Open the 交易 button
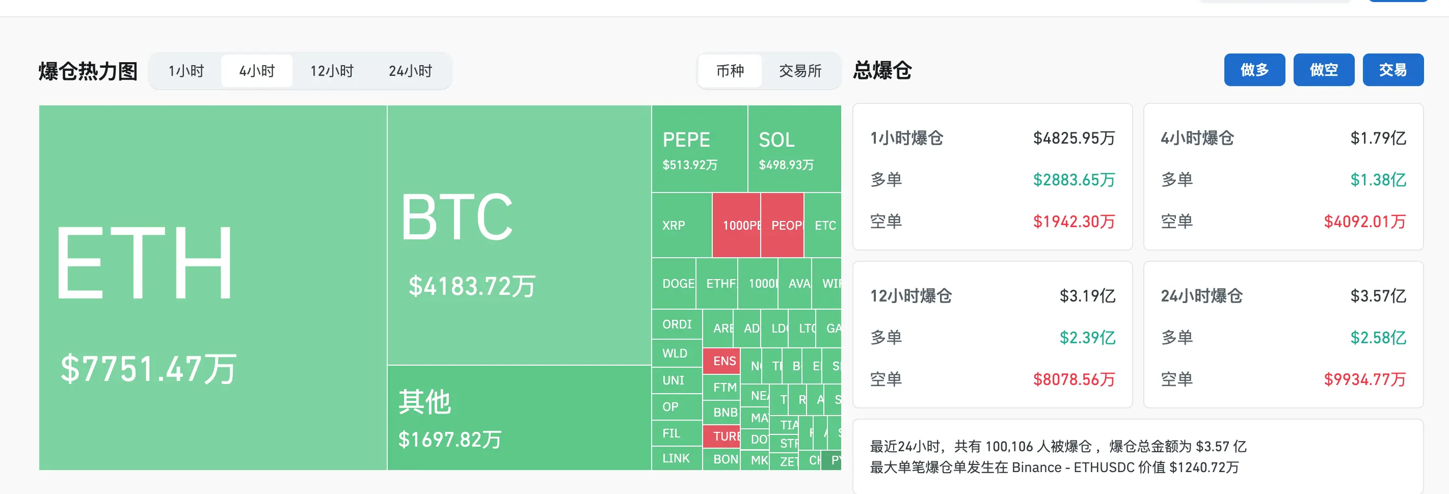 click(x=1392, y=70)
